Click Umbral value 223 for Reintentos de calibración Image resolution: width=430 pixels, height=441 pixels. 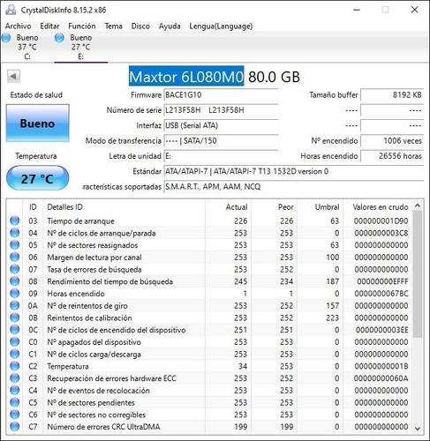click(x=333, y=318)
